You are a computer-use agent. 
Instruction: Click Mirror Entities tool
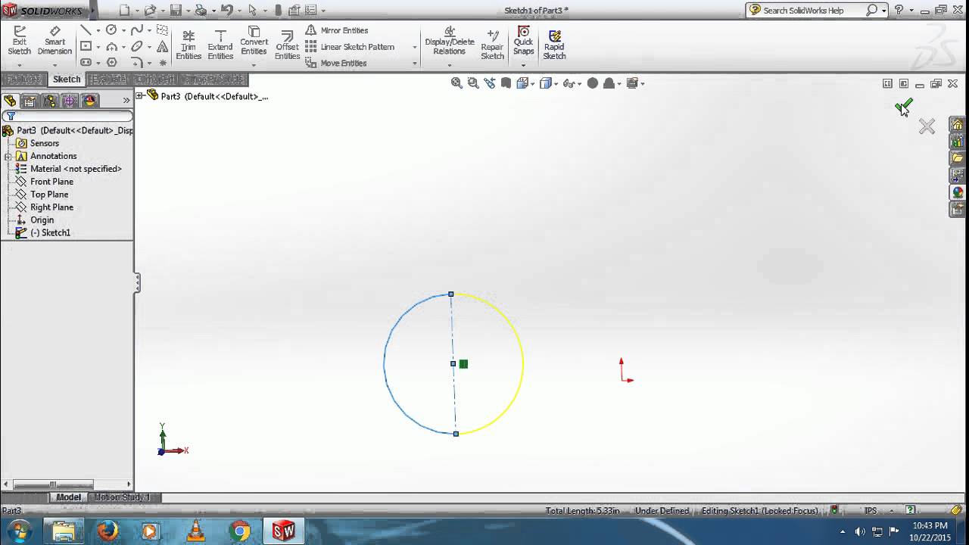[x=337, y=30]
